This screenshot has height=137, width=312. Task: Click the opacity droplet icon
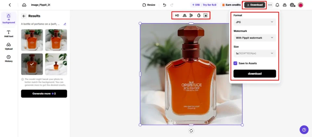pyautogui.click(x=199, y=15)
